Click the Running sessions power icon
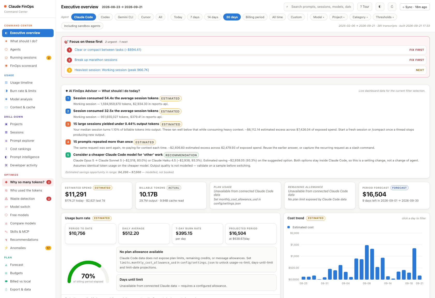The height and width of the screenshot is (298, 435). pos(6,58)
